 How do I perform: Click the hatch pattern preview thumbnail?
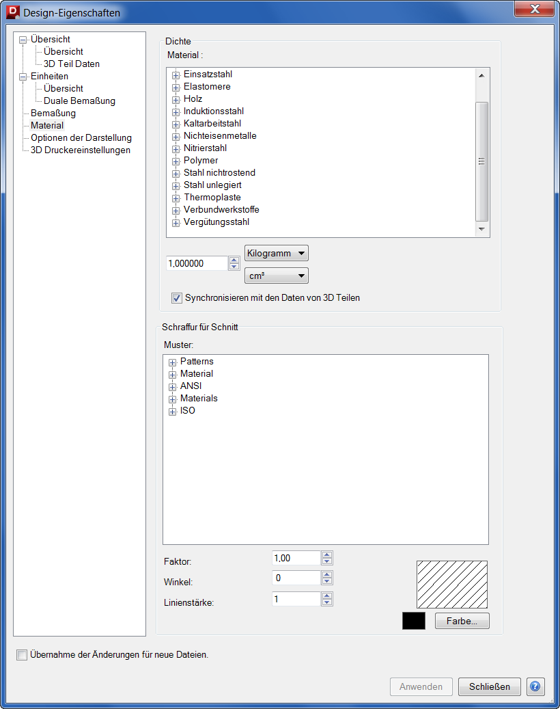[452, 585]
